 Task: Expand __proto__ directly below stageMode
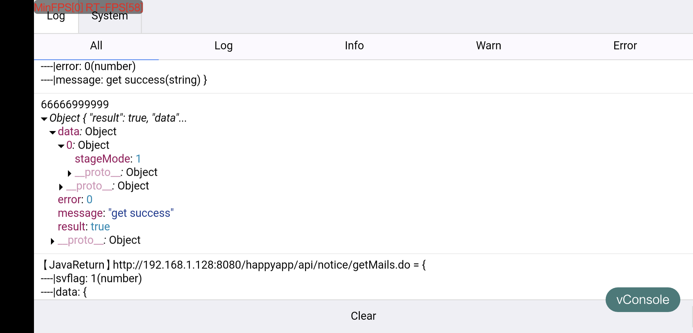(69, 173)
